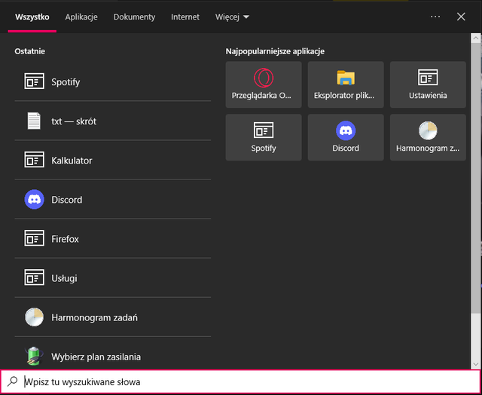This screenshot has width=482, height=395.
Task: Click the 'Discord' label in recent list
Action: tap(67, 200)
